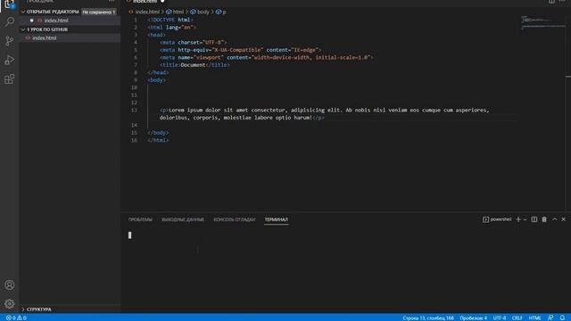Image resolution: width=571 pixels, height=321 pixels.
Task: Click body element icon in breadcrumb
Action: tap(193, 12)
